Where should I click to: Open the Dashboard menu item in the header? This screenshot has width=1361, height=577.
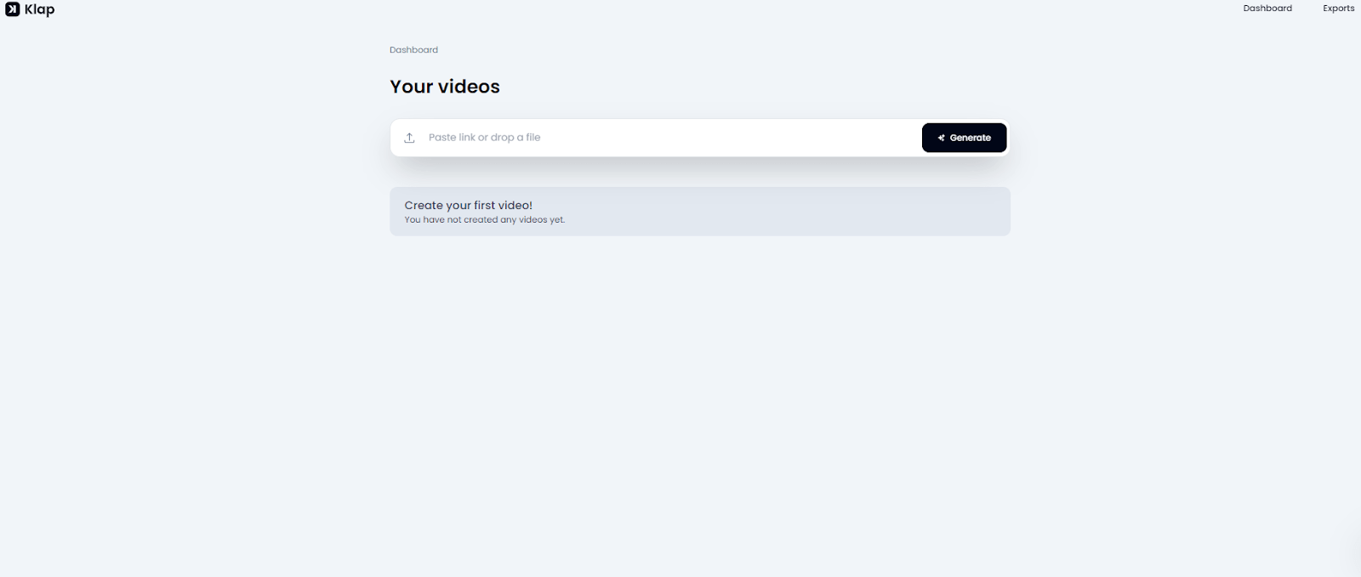(x=1267, y=8)
